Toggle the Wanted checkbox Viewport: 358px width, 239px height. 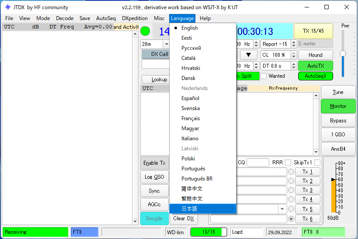(264, 76)
